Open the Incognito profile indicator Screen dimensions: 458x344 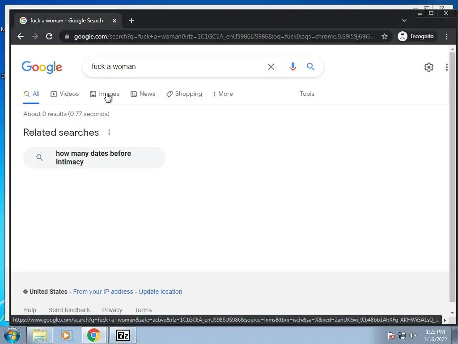tap(416, 36)
